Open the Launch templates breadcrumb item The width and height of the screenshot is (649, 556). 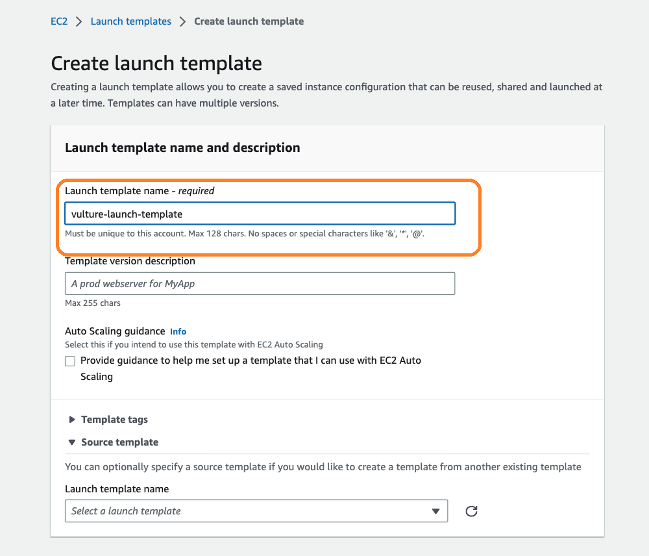point(130,21)
